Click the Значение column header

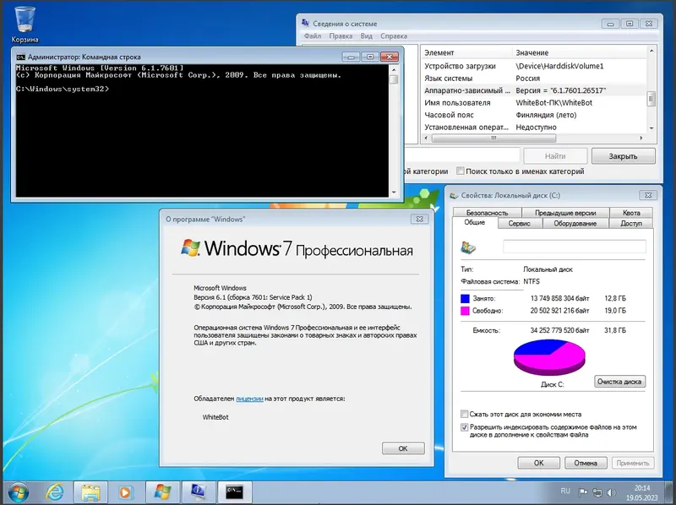pyautogui.click(x=580, y=52)
